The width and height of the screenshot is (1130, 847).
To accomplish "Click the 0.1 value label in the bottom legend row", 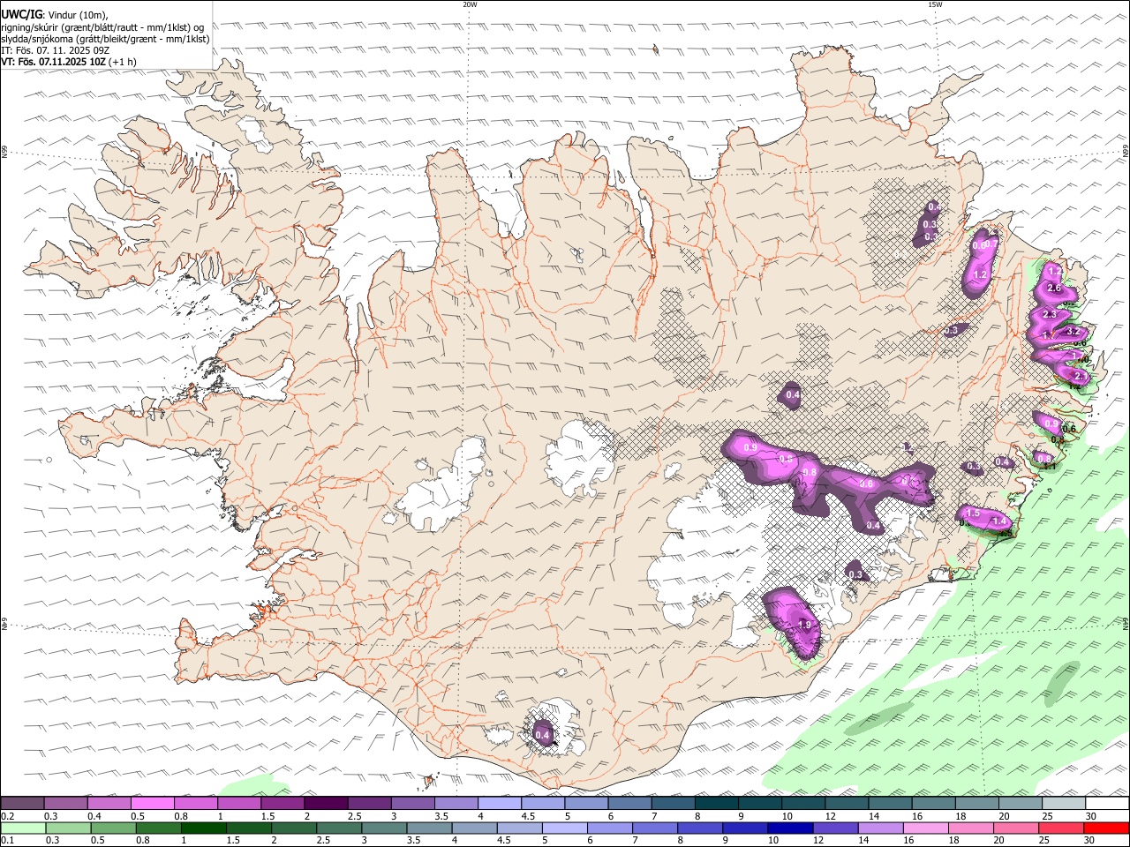I will [x=7, y=842].
